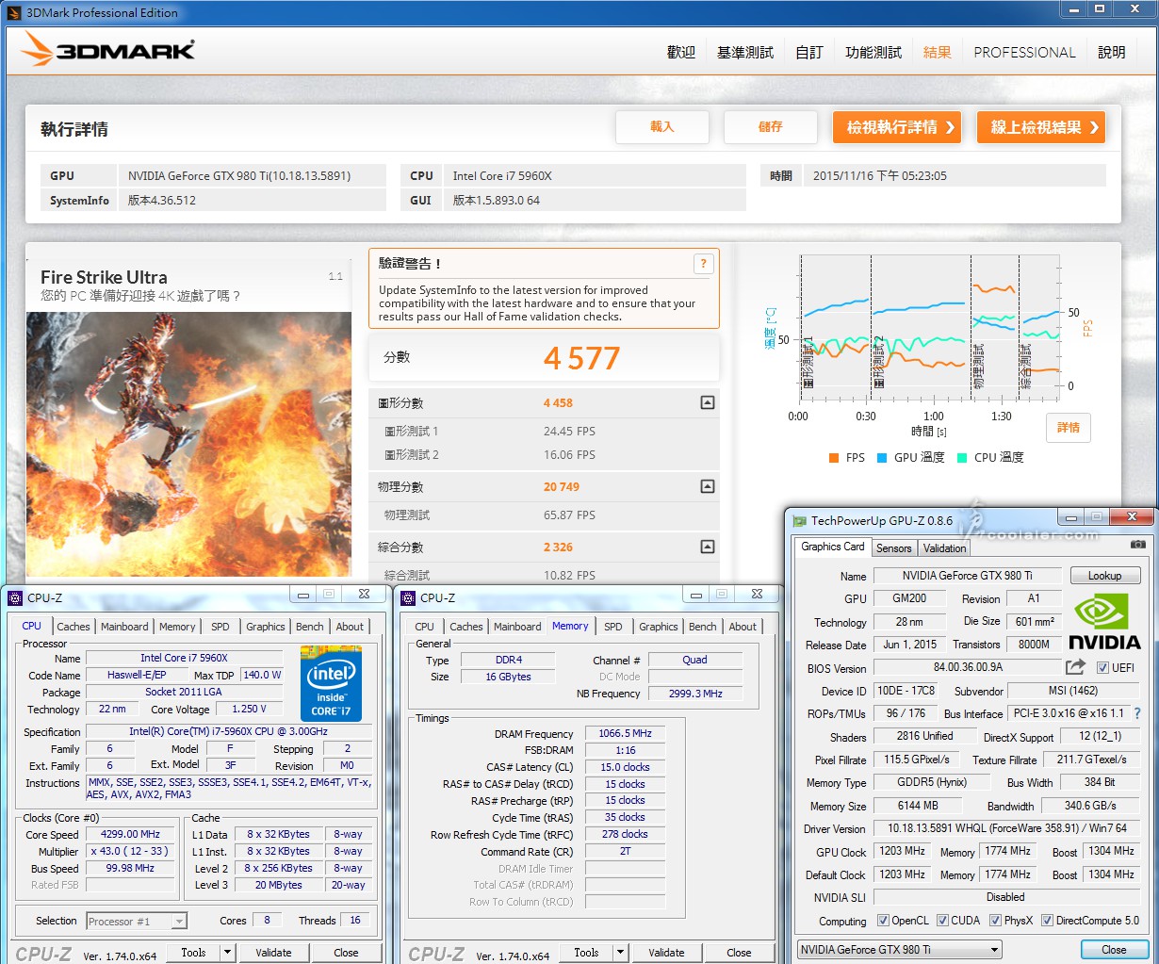Click the right CPU-Z title bar icon
This screenshot has height=964, width=1159.
408,597
